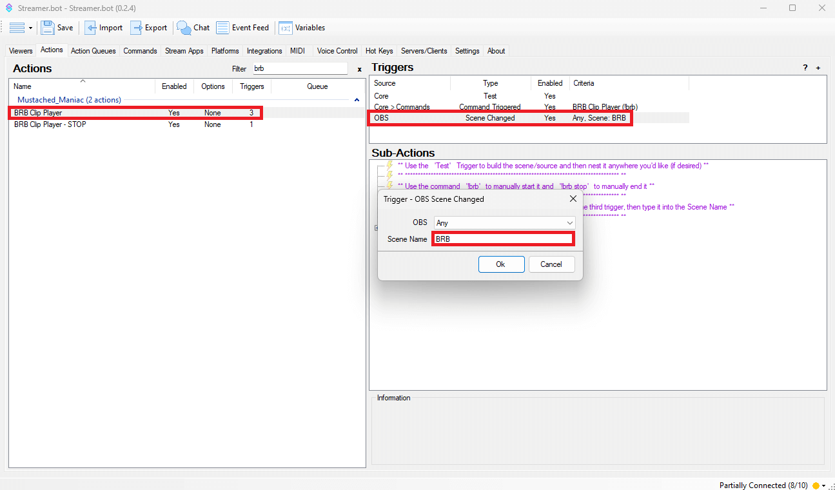Open the Event Feed icon

coord(222,28)
